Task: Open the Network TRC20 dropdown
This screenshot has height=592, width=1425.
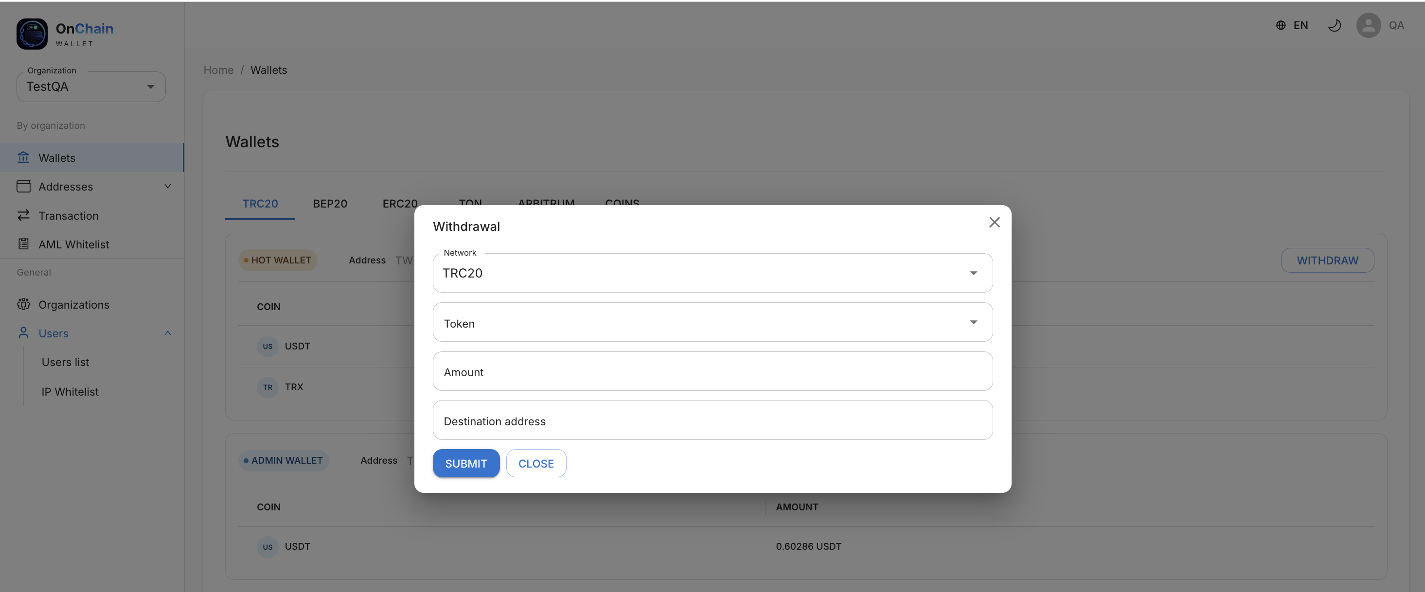Action: [x=712, y=273]
